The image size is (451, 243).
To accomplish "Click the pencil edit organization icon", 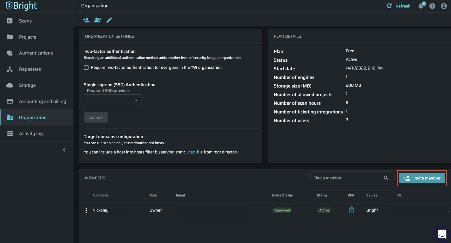I will 109,20.
